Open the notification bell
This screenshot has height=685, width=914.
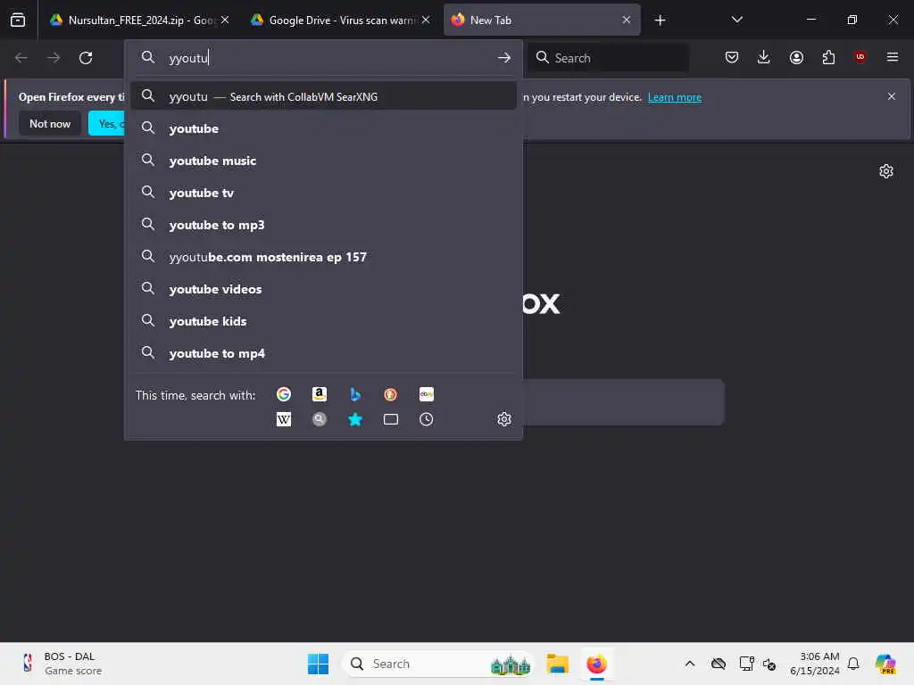853,664
